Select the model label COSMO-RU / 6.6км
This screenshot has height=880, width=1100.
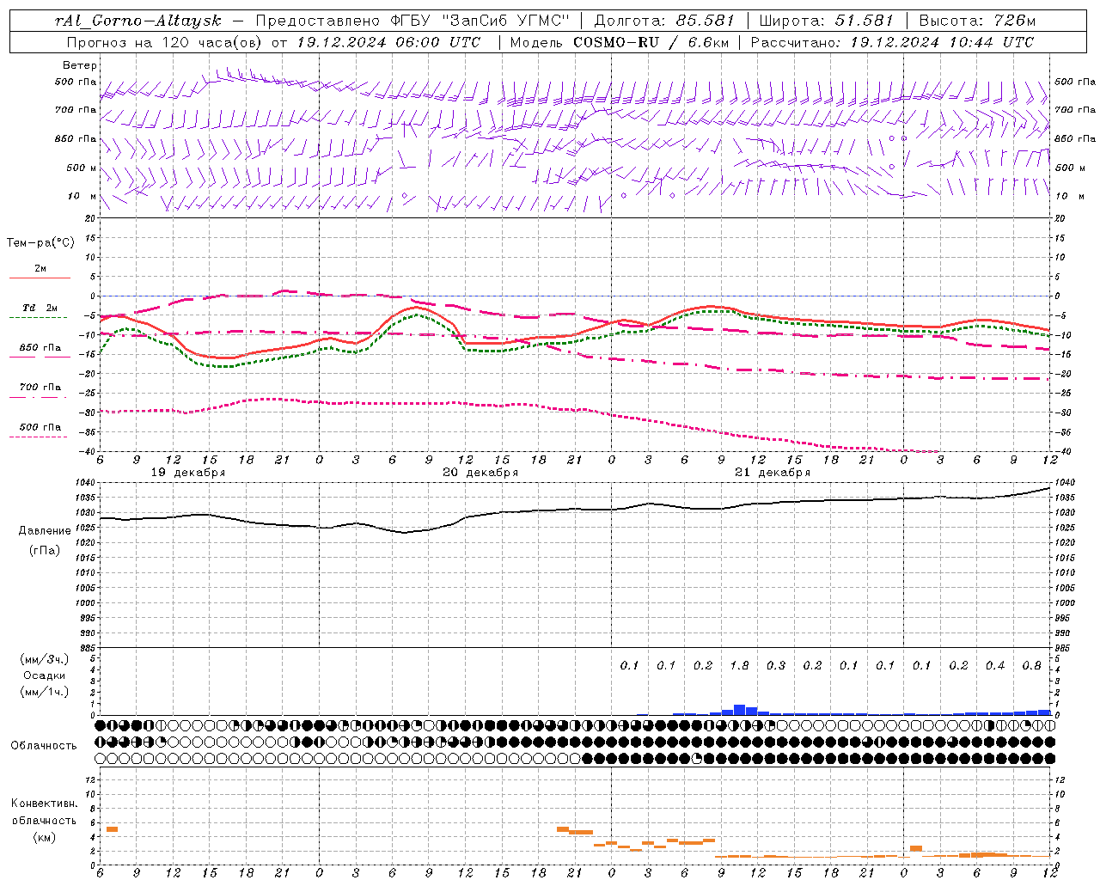651,42
